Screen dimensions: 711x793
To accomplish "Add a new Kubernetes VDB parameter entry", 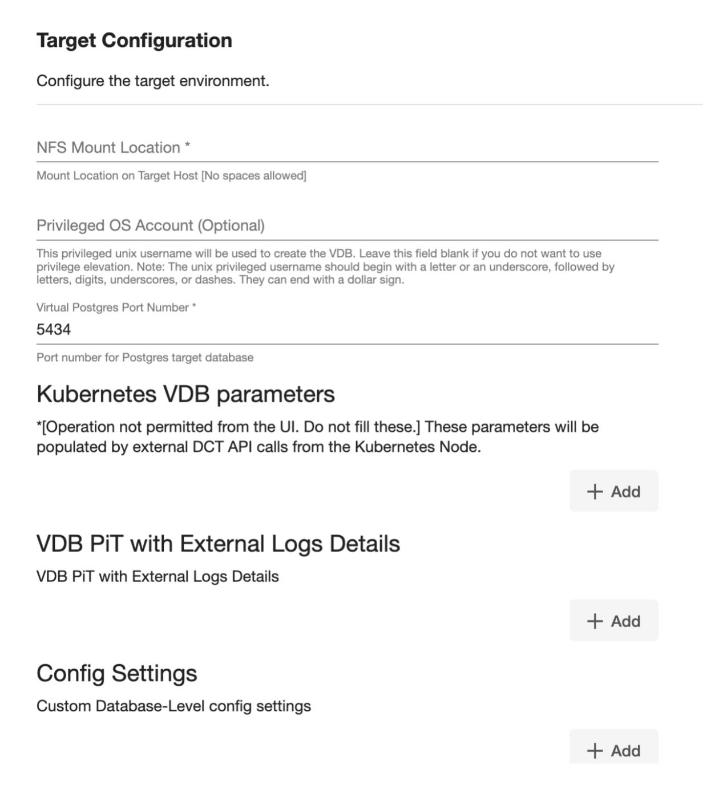I will coord(613,491).
